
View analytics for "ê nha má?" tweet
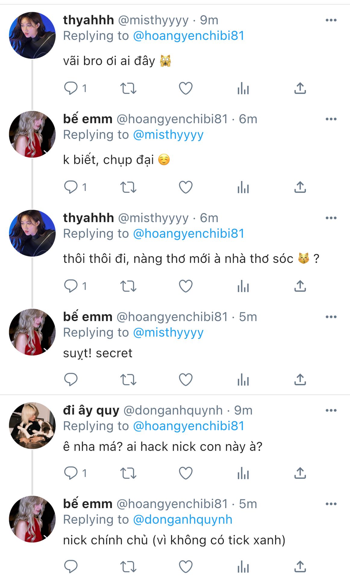point(243,473)
